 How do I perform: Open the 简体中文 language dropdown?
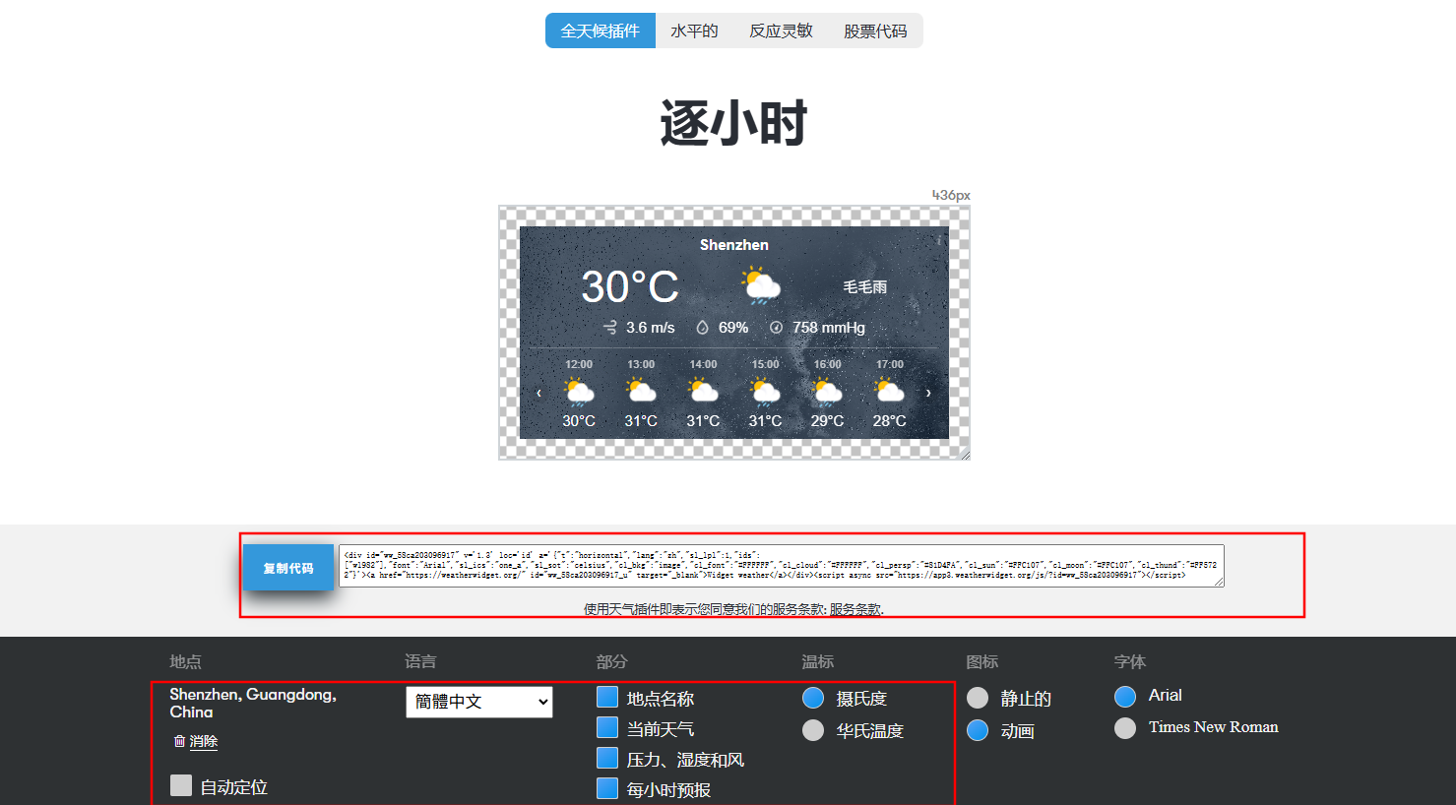(479, 702)
